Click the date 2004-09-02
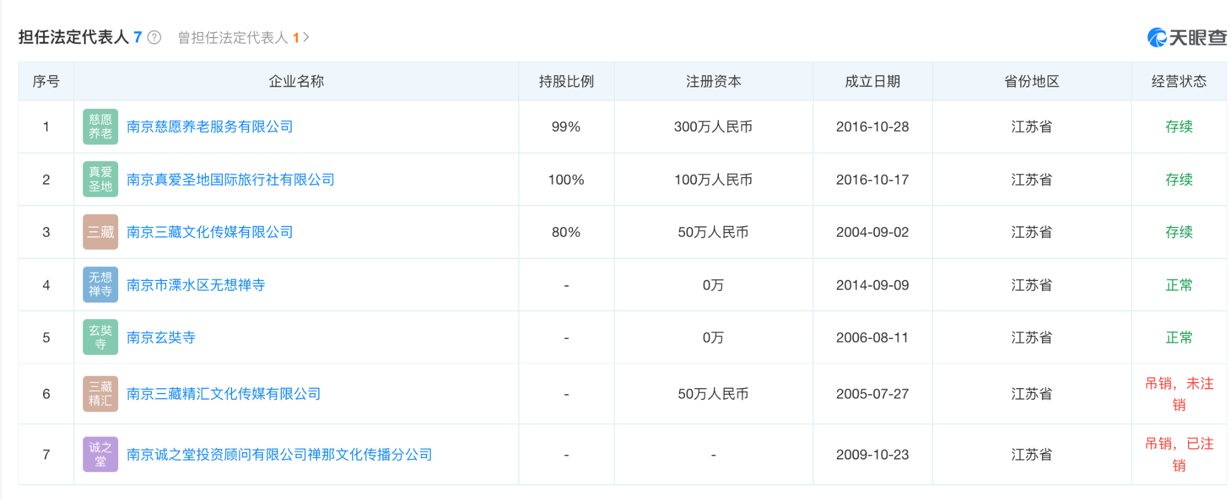 click(x=872, y=232)
